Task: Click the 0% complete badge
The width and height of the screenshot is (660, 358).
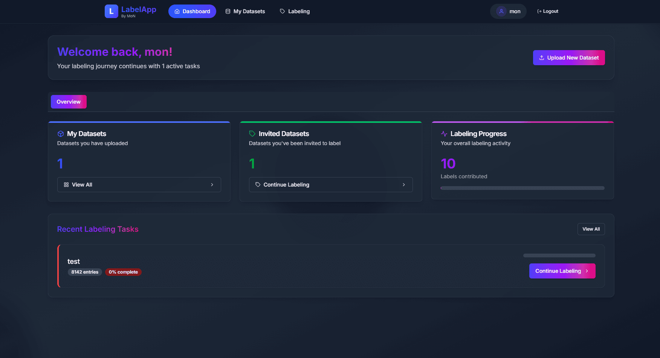Action: [x=123, y=272]
